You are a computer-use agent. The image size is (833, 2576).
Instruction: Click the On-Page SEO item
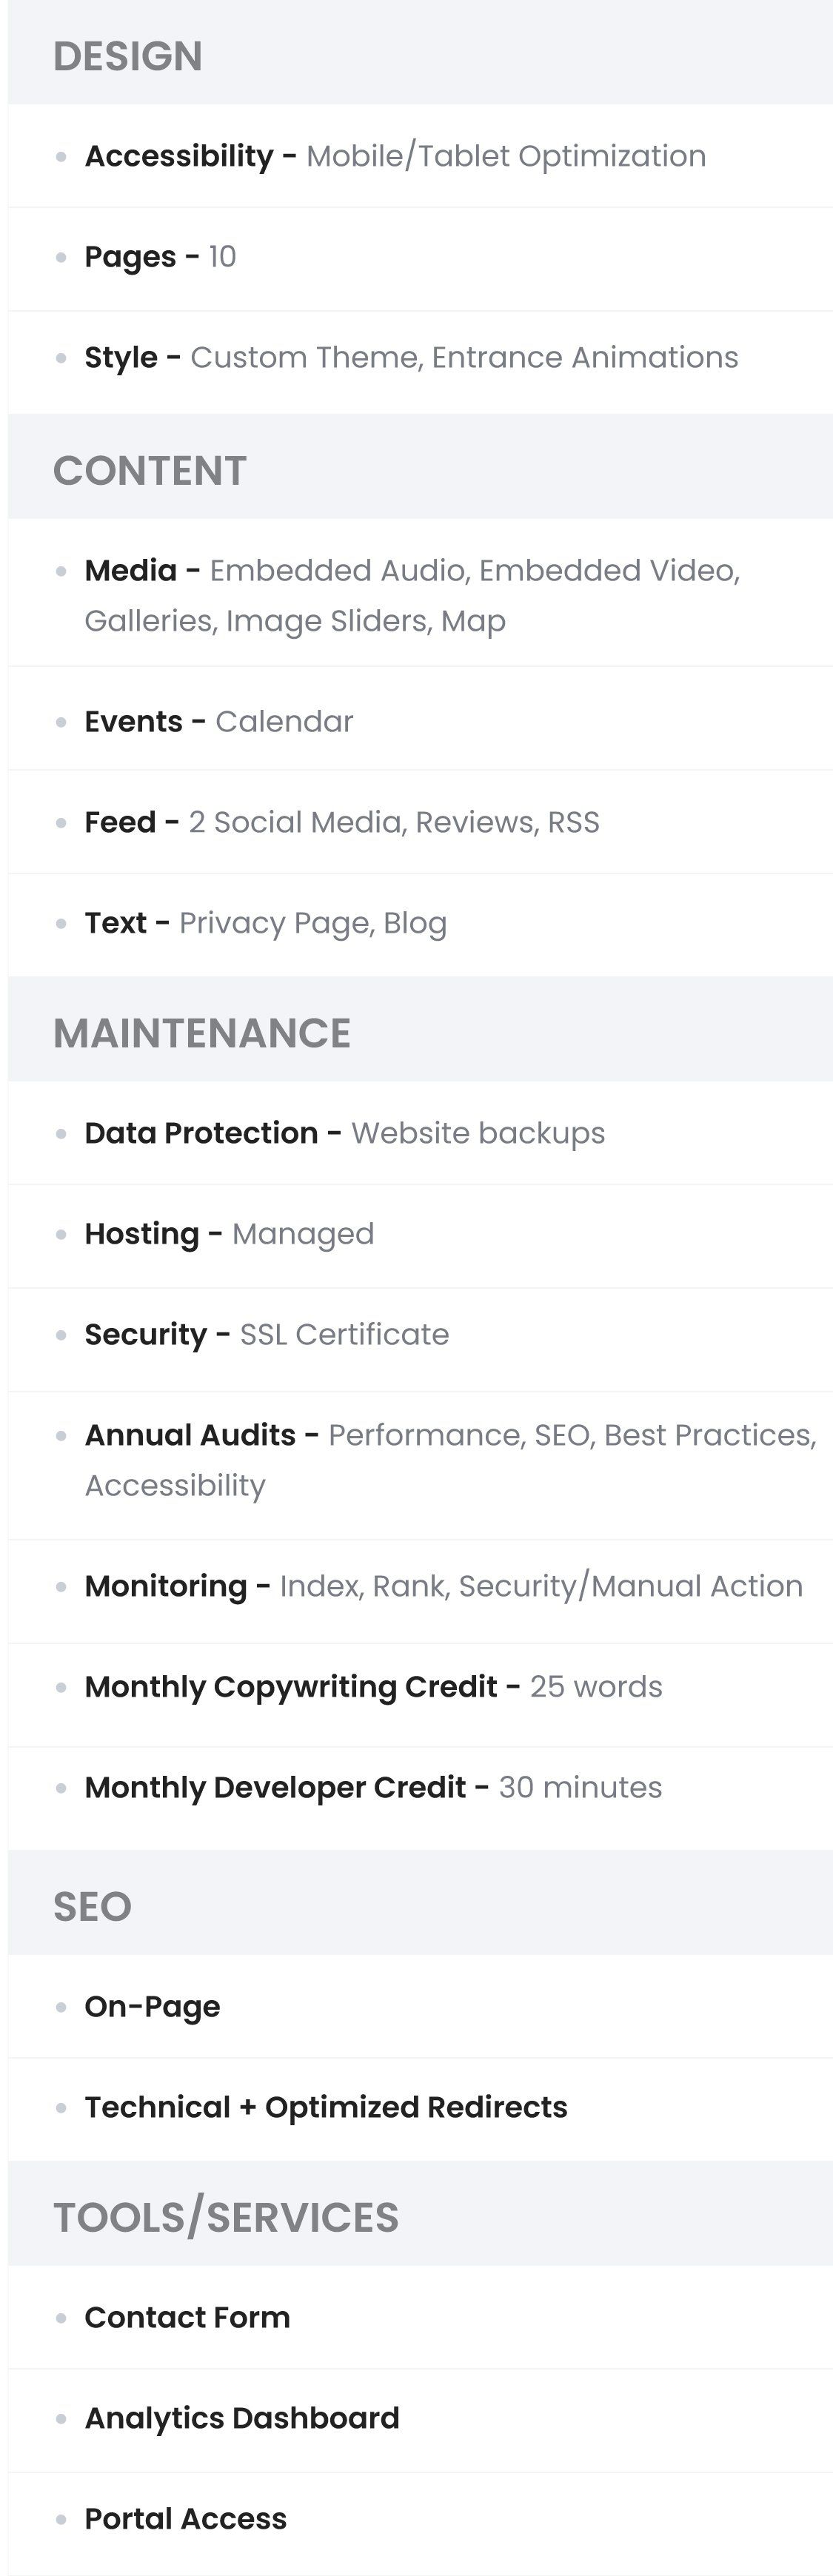(420, 2006)
